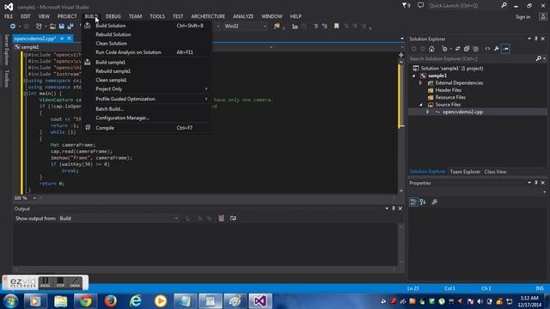Collapse the sample1 project node
The image size is (550, 309).
pyautogui.click(x=414, y=76)
